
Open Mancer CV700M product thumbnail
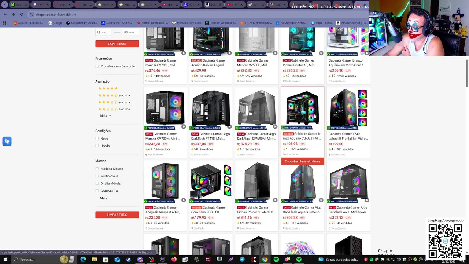(165, 108)
